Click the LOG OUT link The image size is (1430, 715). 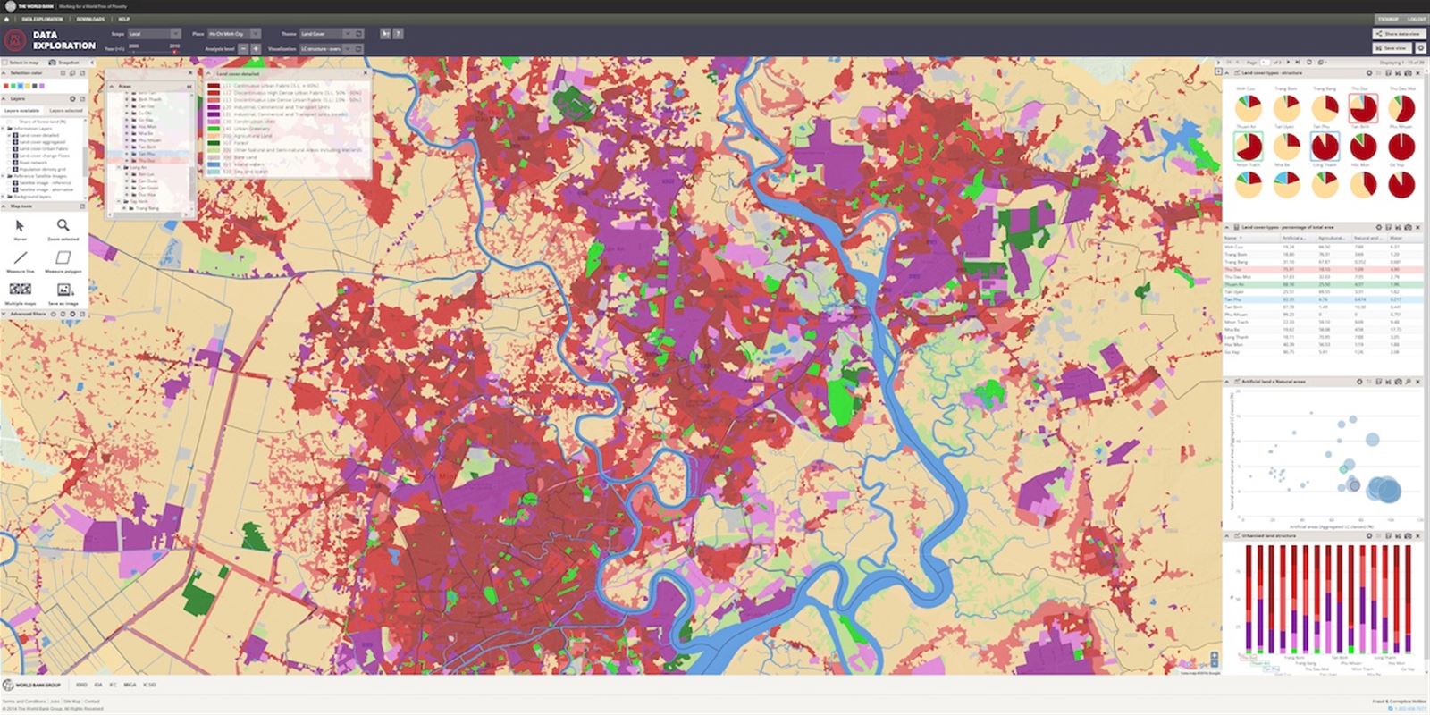(1417, 19)
